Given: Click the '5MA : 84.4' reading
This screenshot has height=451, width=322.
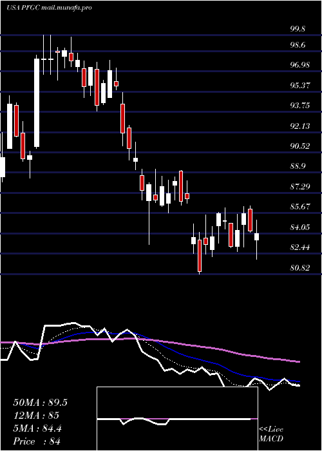Looking at the screenshot, I should [x=37, y=428].
